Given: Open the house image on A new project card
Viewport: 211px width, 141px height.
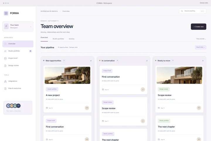Looking at the screenshot, I should coord(67,75).
